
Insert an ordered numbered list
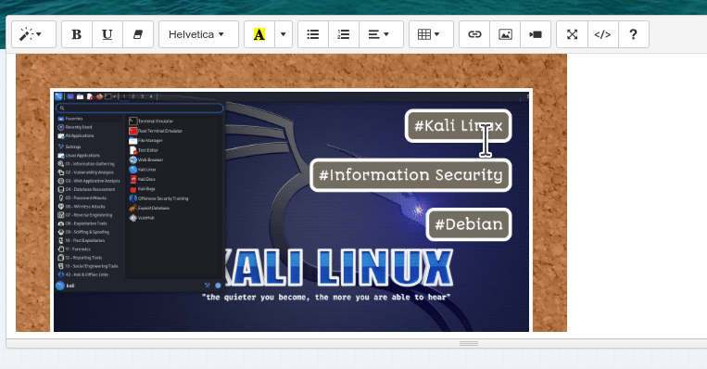click(344, 34)
